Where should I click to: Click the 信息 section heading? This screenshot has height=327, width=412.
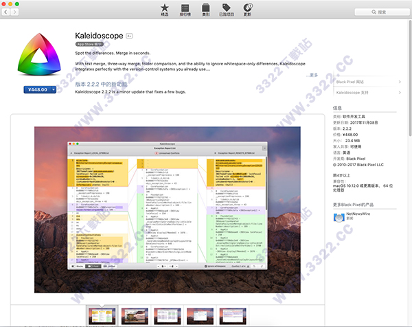tap(337, 108)
